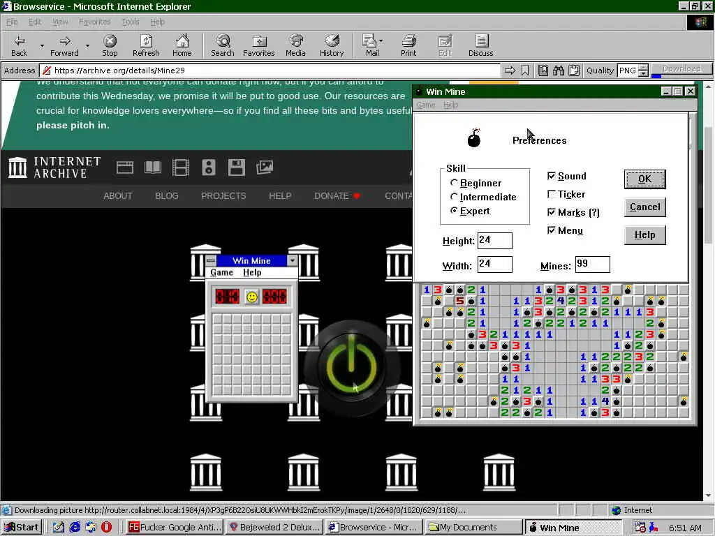The height and width of the screenshot is (536, 715).
Task: Click Cancel in the Preferences dialog
Action: 644,207
